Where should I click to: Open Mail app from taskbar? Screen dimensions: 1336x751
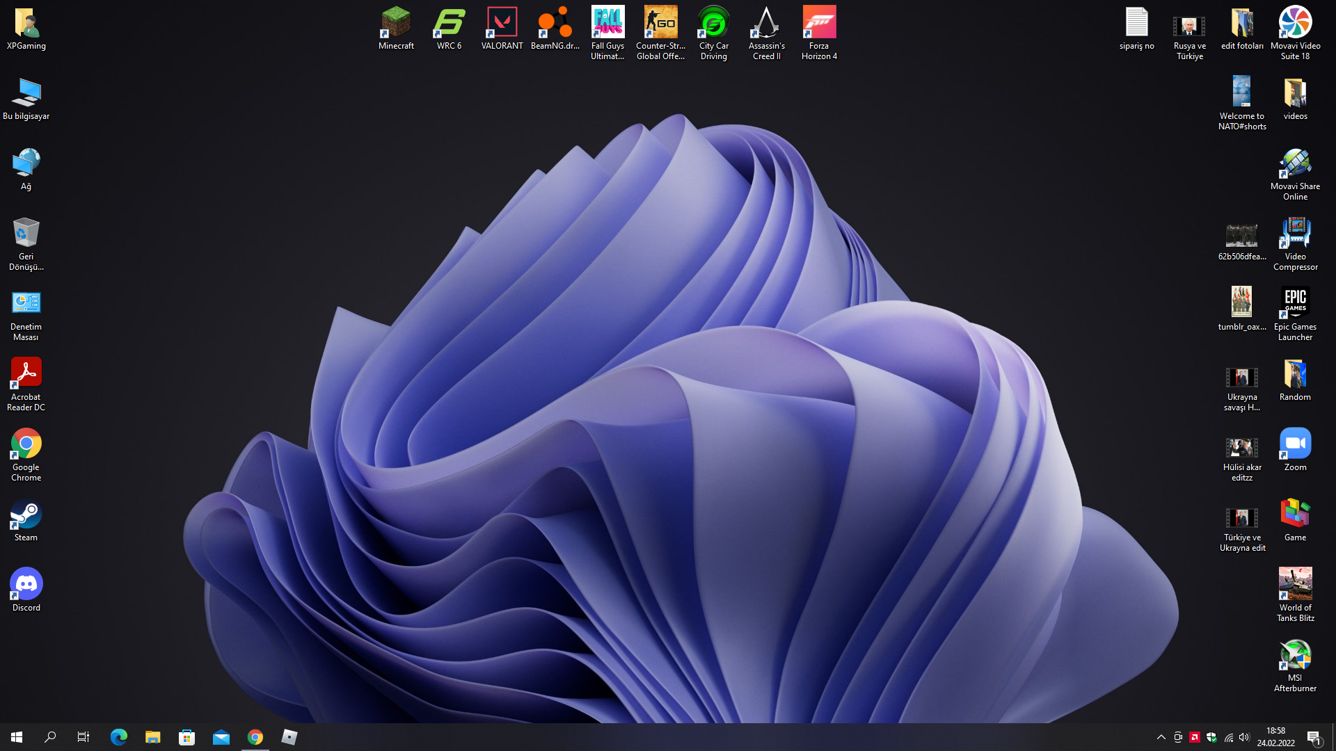click(221, 737)
